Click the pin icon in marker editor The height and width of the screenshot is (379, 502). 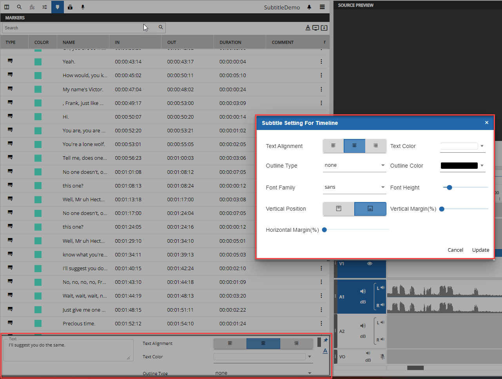325,340
